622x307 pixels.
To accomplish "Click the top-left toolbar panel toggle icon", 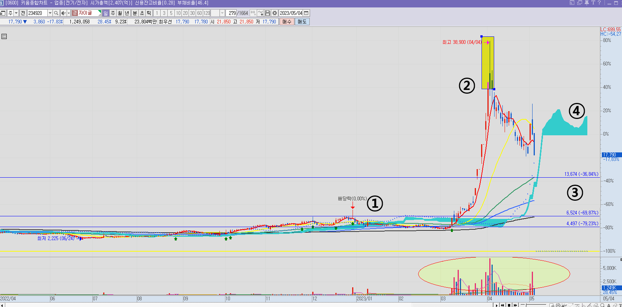I will pos(3,13).
